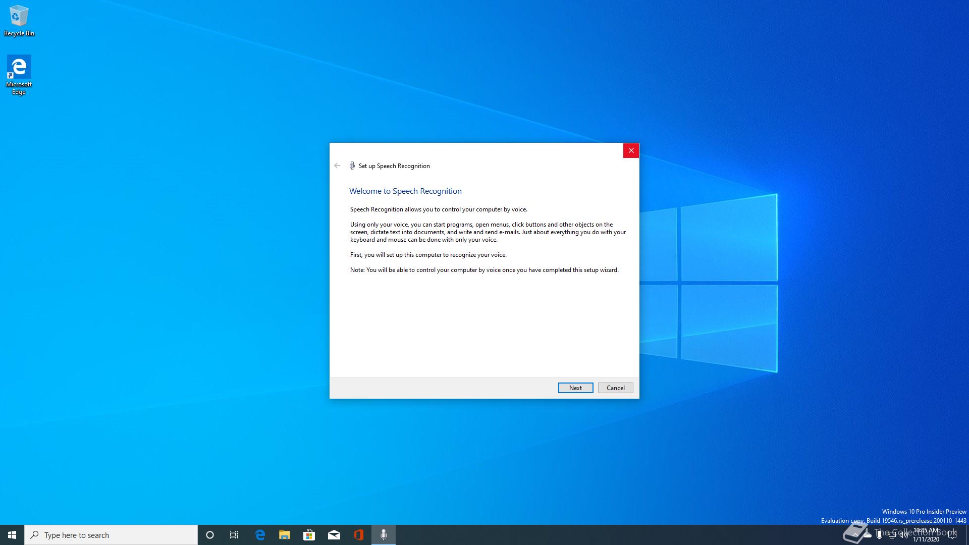Click the 'Type here to search' box
This screenshot has width=969, height=545.
tap(111, 535)
